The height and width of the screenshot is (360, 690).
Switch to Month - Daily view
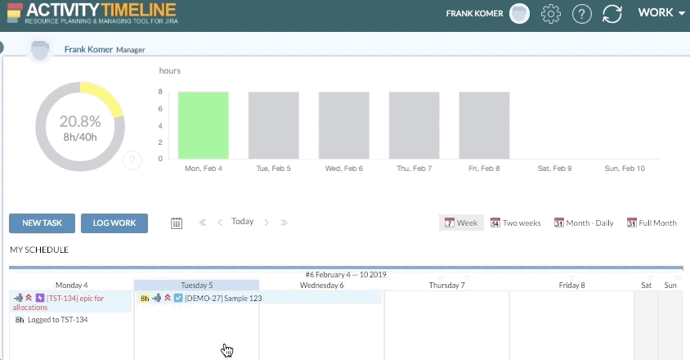click(x=583, y=223)
